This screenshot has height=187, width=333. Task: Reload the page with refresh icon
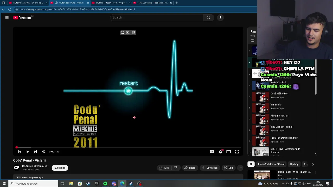tap(10, 9)
